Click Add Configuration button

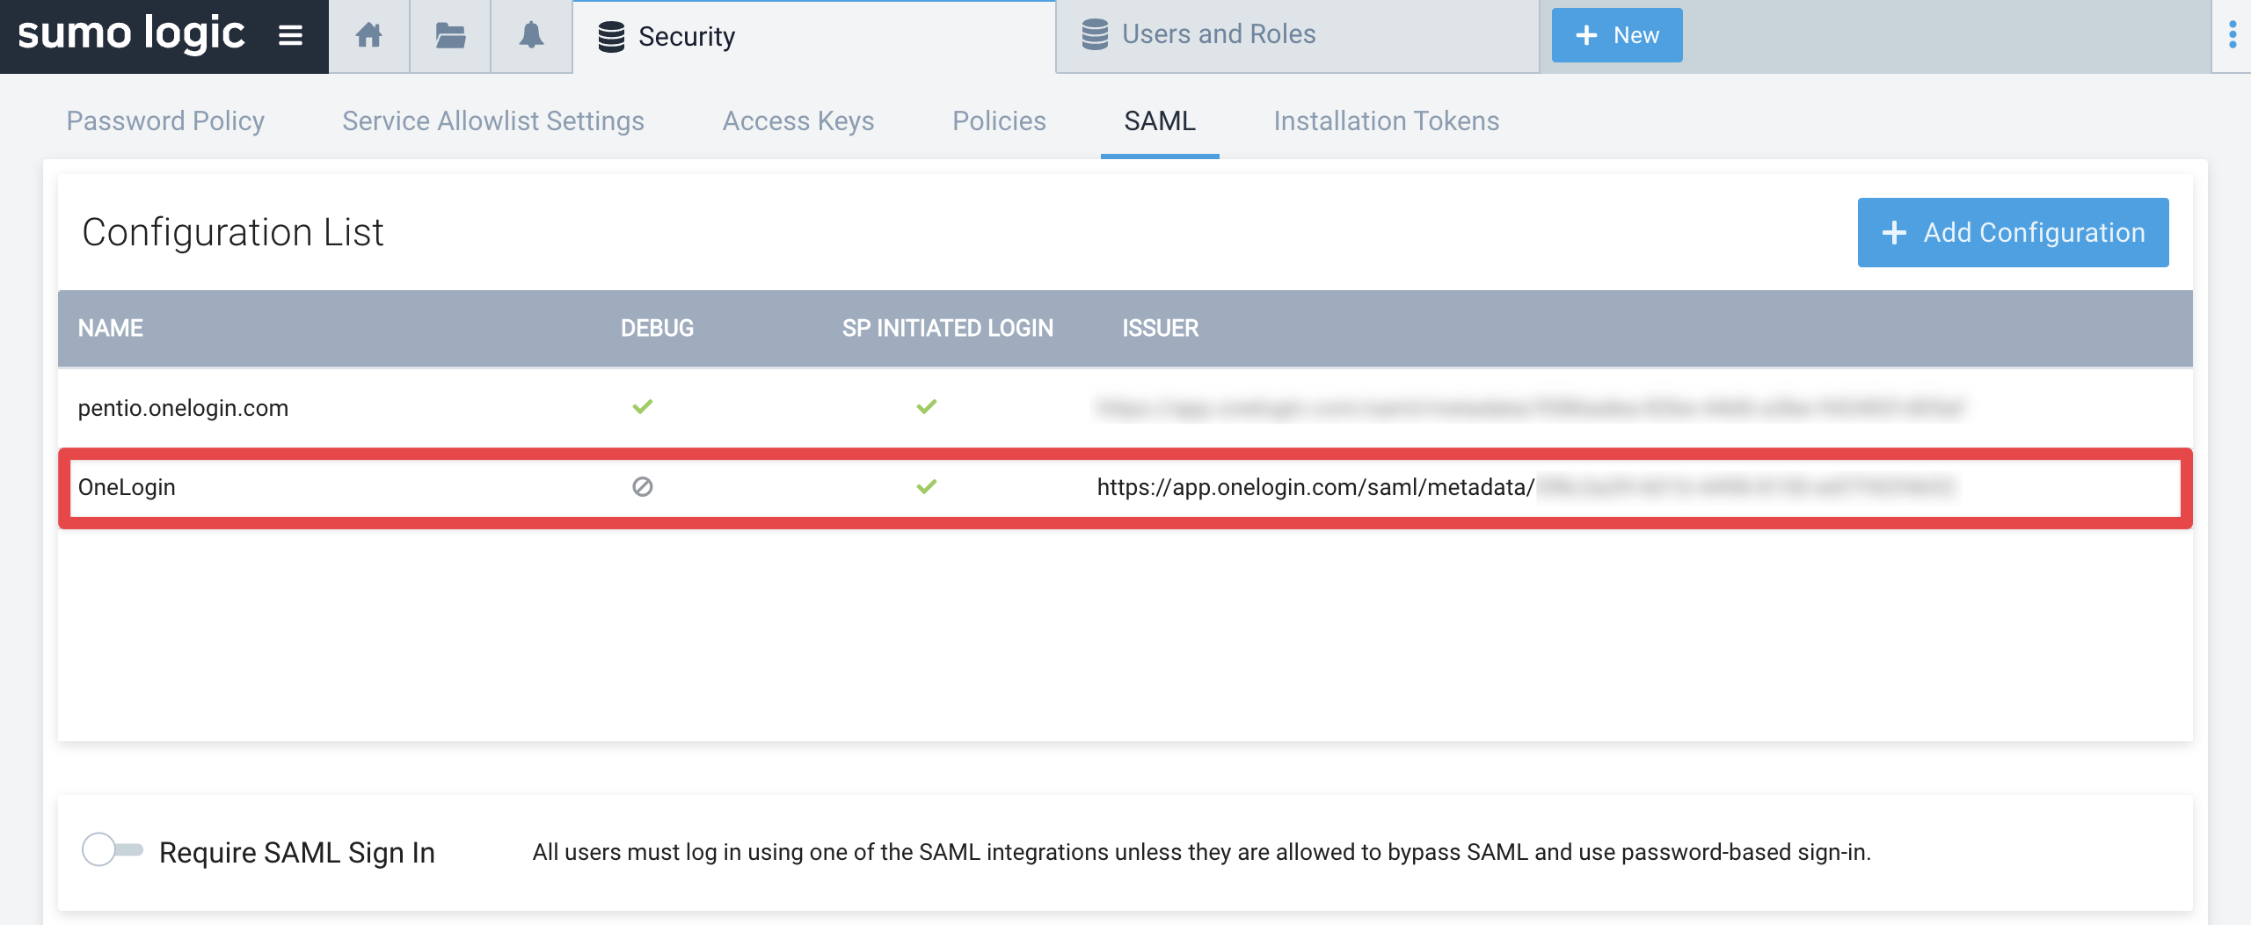point(2013,232)
